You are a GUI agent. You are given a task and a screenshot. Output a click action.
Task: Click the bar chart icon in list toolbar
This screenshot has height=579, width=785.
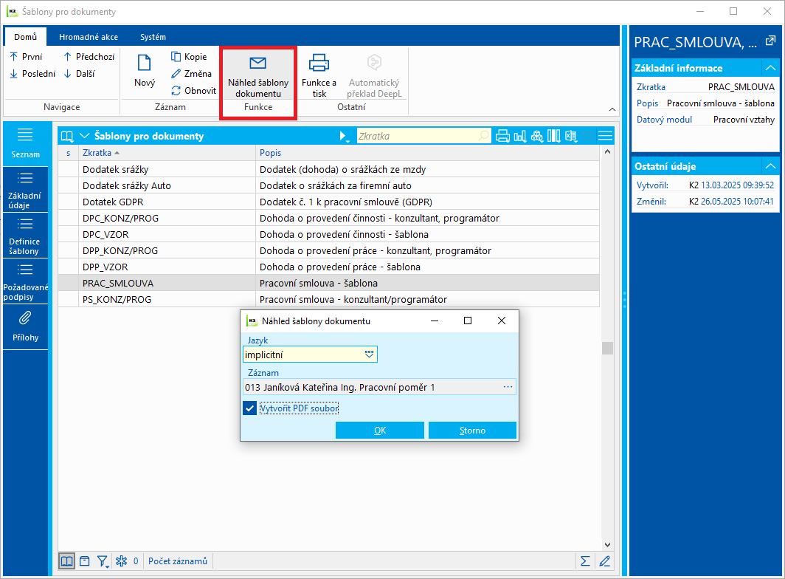pyautogui.click(x=520, y=136)
